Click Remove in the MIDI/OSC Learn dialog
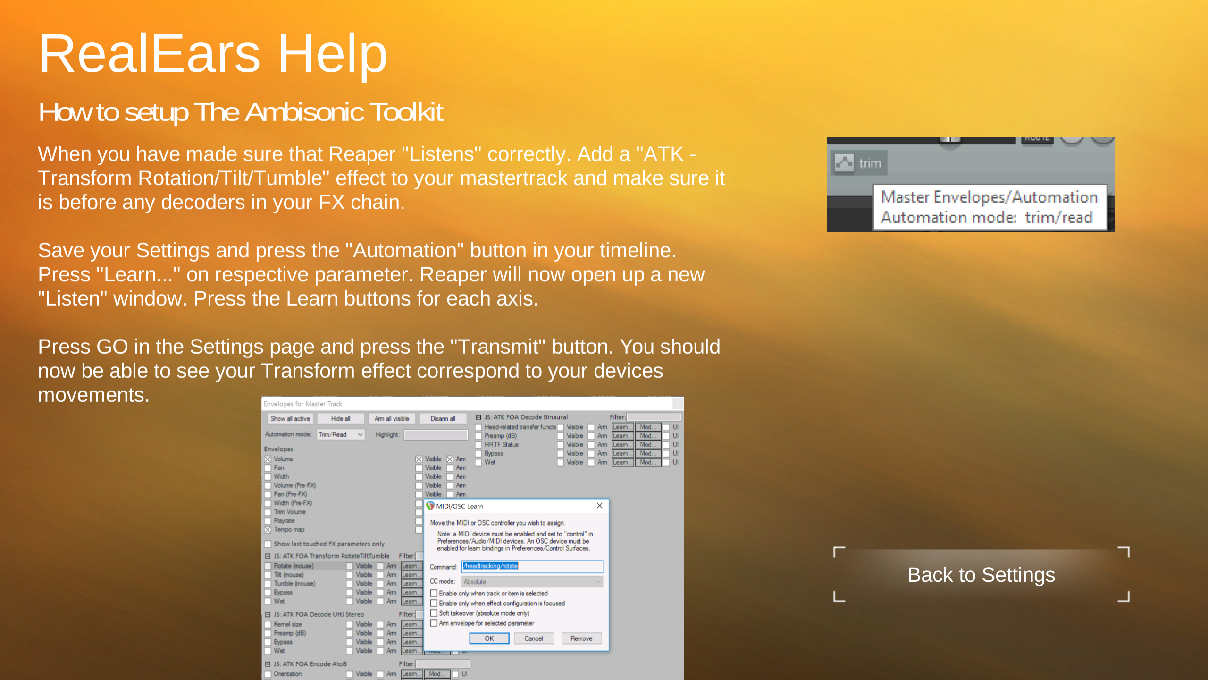 click(581, 638)
